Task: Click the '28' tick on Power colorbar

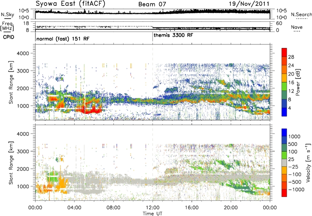Action: click(x=291, y=57)
